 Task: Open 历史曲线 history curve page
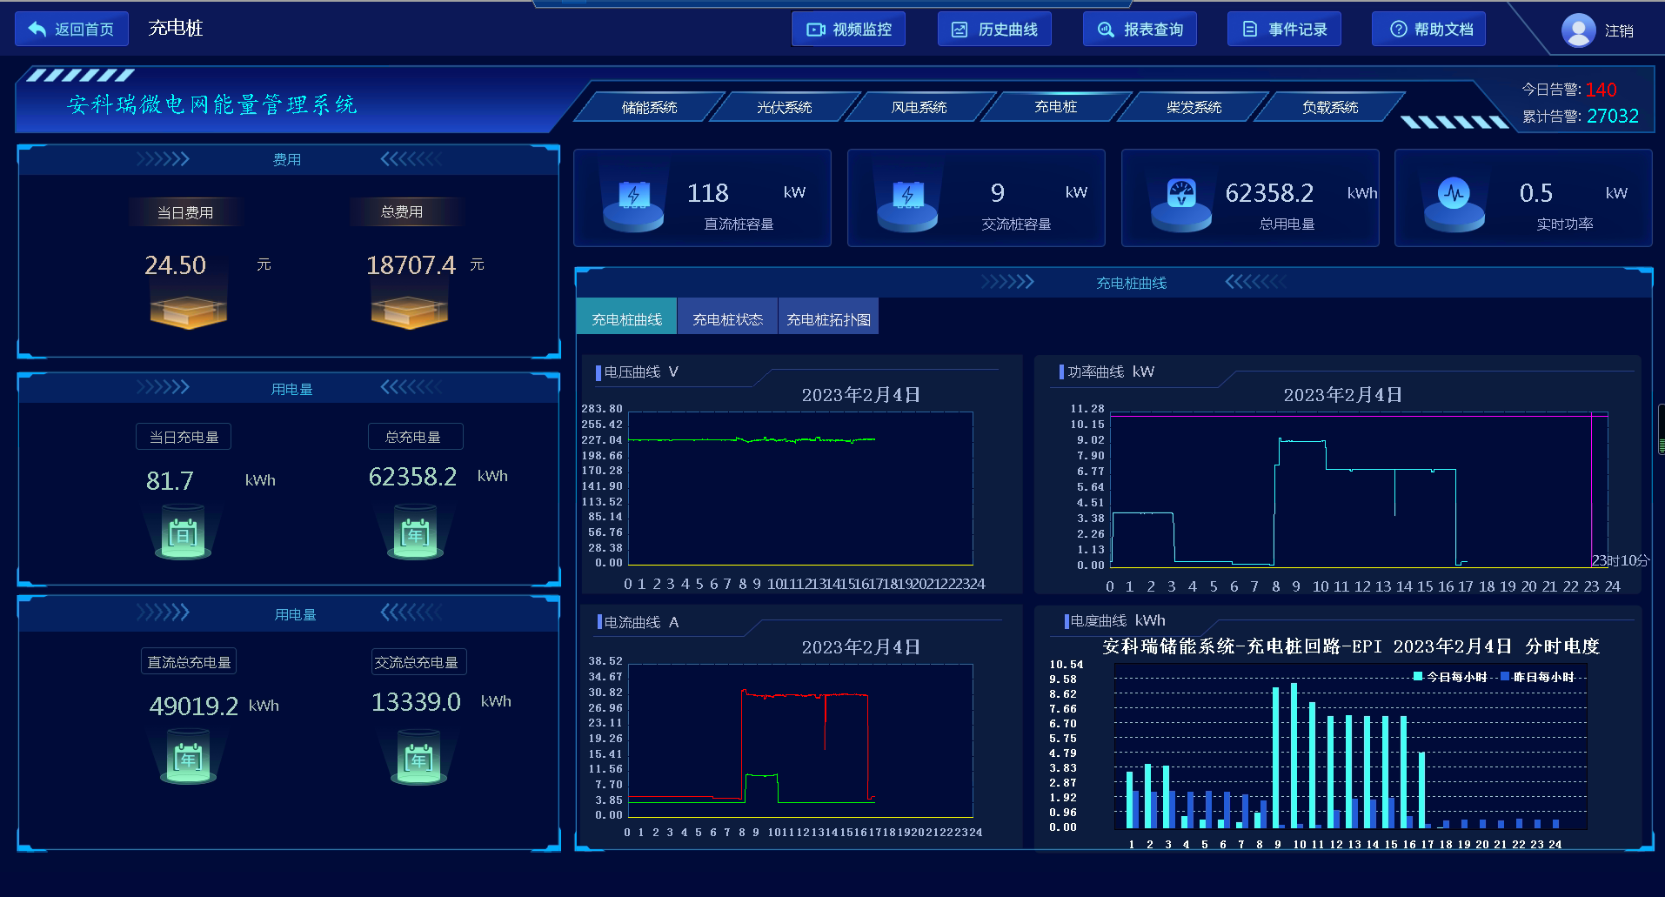tap(994, 30)
